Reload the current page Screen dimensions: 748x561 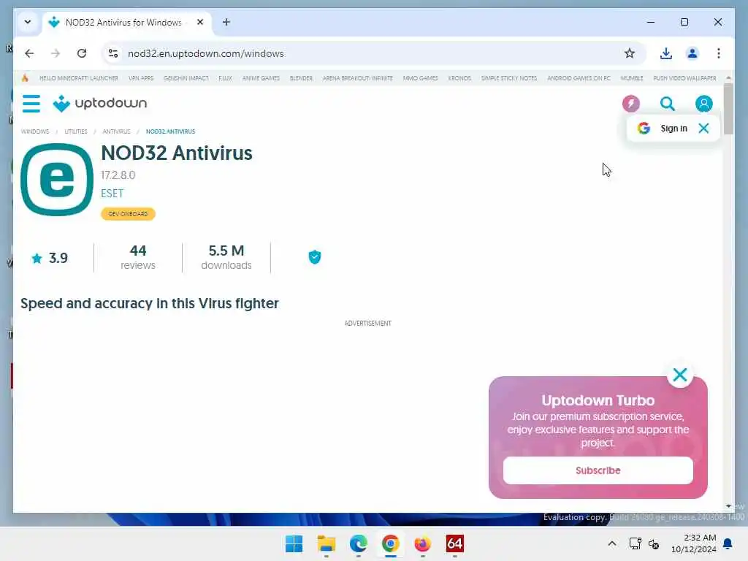point(82,53)
